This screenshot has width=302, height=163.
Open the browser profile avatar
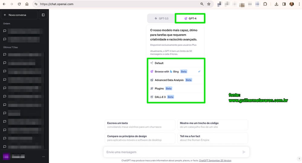(292, 4)
